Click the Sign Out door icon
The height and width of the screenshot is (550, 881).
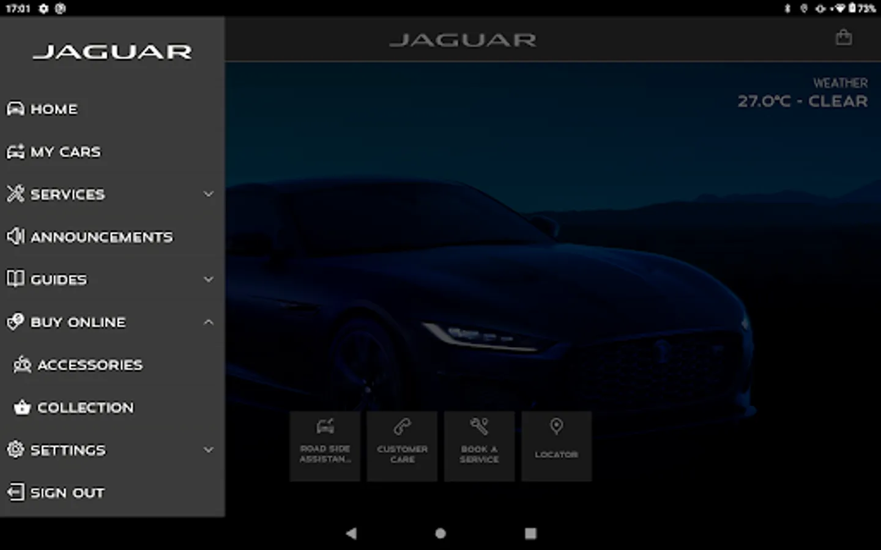pyautogui.click(x=15, y=492)
